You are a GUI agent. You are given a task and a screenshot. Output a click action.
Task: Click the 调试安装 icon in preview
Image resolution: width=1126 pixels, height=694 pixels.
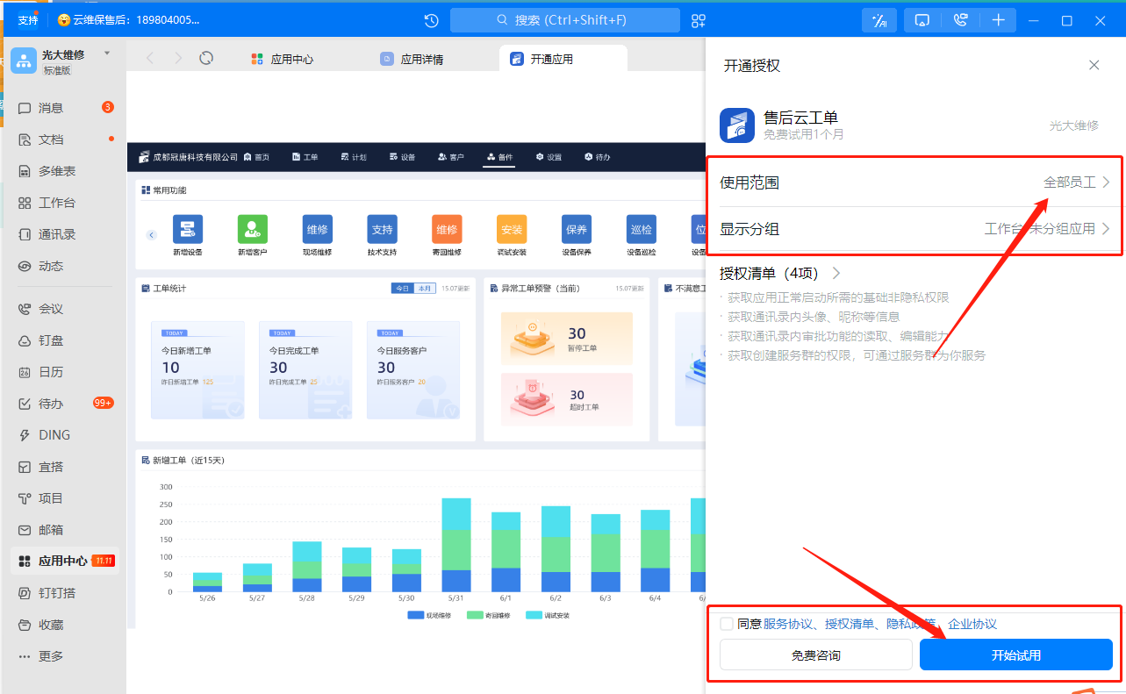click(x=512, y=229)
